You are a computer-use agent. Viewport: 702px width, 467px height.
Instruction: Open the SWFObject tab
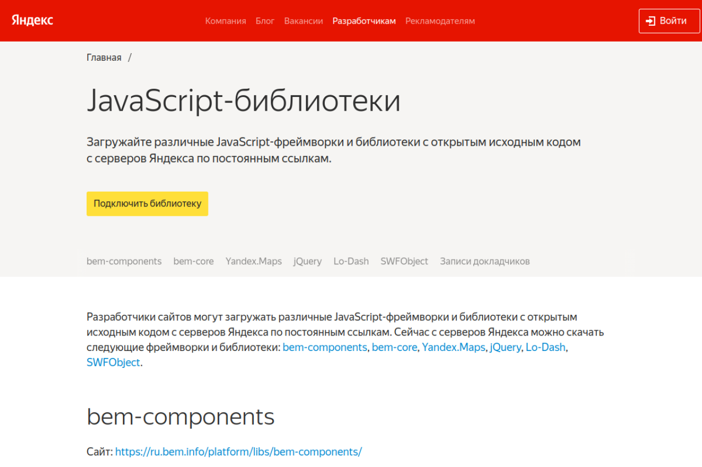click(404, 261)
